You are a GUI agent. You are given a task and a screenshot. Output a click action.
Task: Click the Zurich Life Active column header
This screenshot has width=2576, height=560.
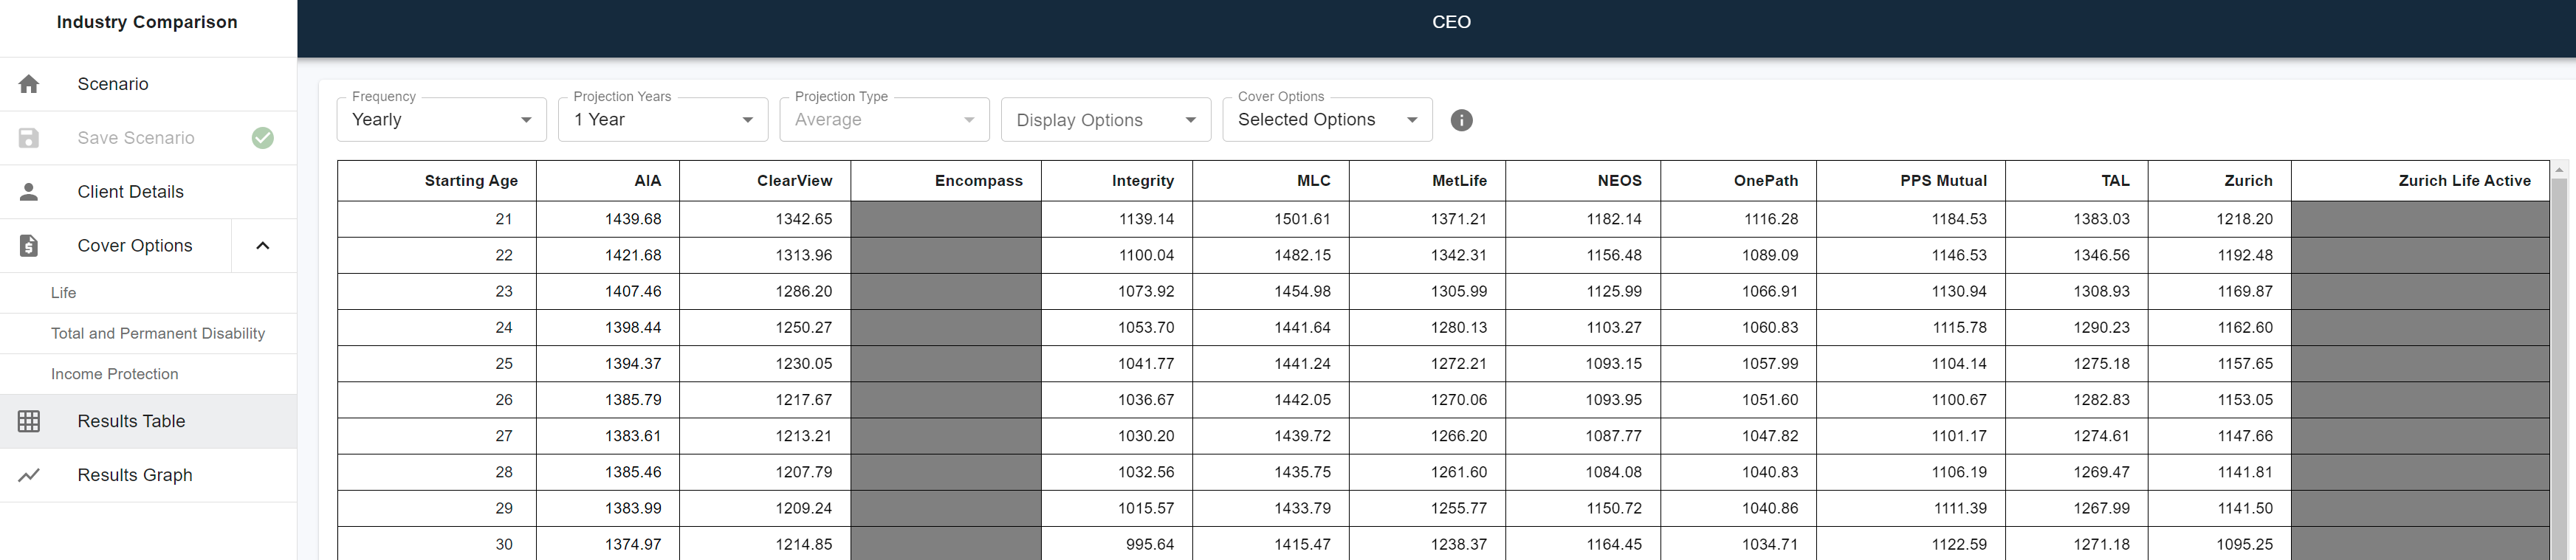(x=2420, y=181)
